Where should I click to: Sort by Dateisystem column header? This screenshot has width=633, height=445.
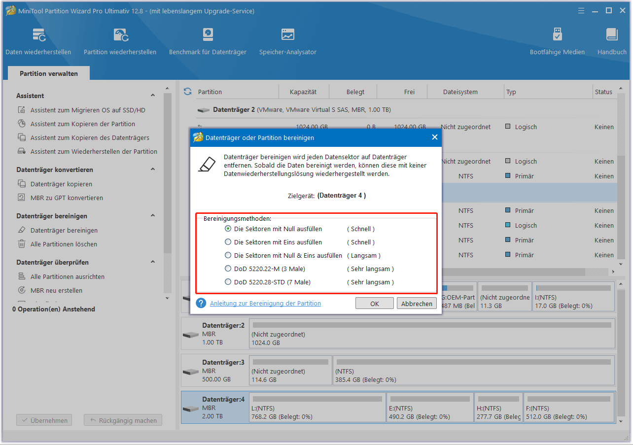pos(460,92)
